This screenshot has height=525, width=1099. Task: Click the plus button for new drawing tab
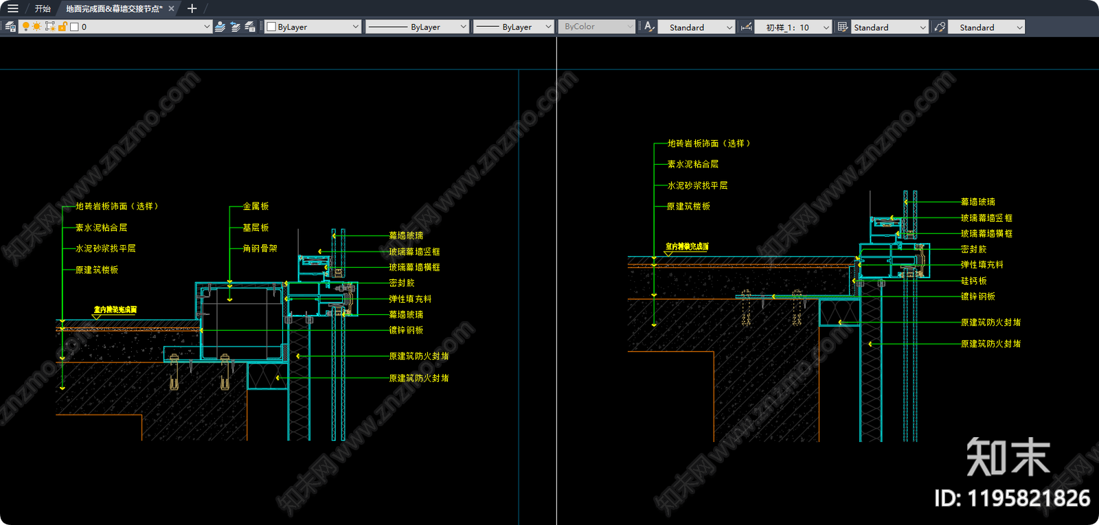pos(192,8)
